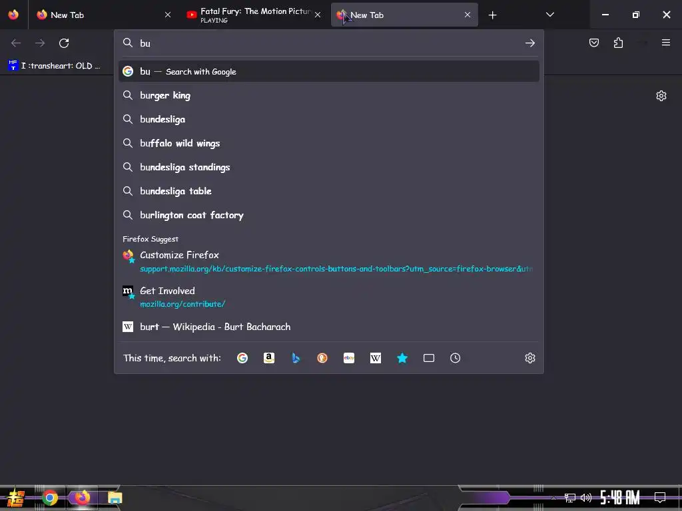The width and height of the screenshot is (682, 511).
Task: List all tabs dropdown arrow
Action: [x=549, y=15]
